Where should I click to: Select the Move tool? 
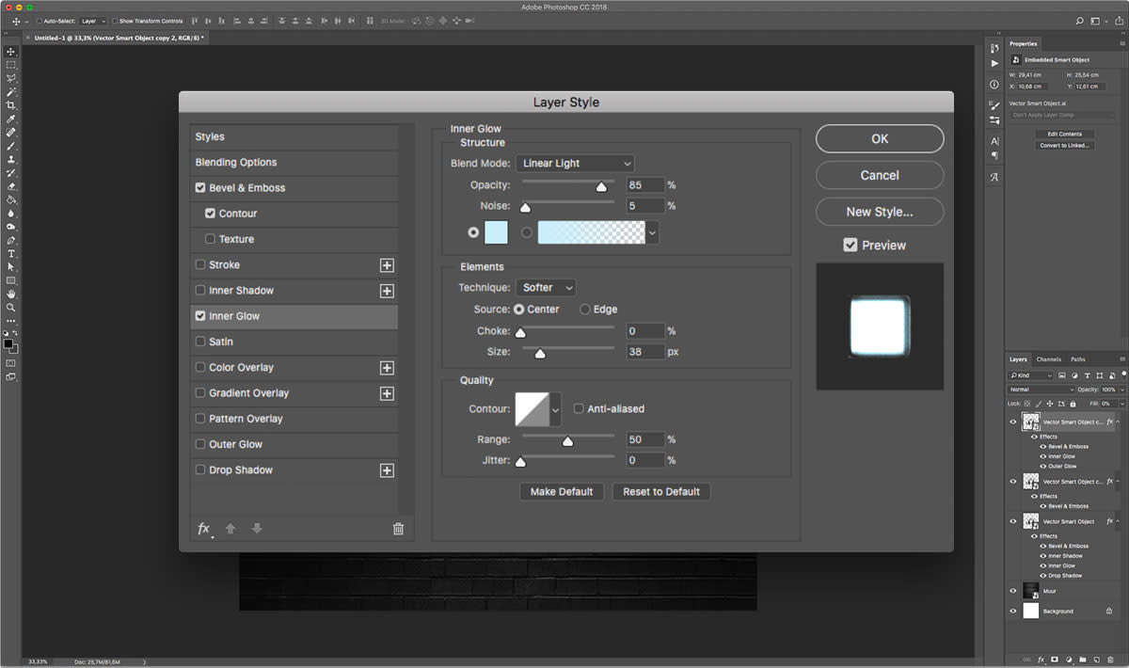point(11,52)
